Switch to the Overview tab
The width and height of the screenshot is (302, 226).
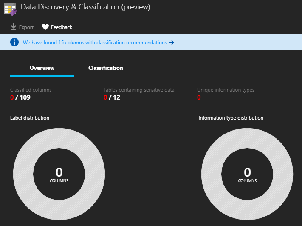click(42, 68)
